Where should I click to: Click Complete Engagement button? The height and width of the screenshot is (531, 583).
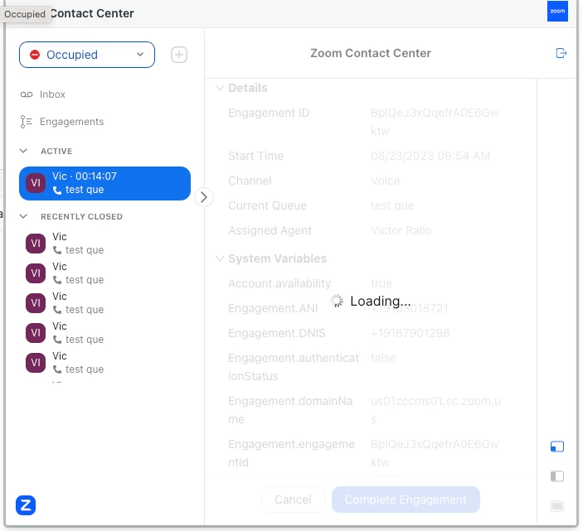tap(406, 500)
